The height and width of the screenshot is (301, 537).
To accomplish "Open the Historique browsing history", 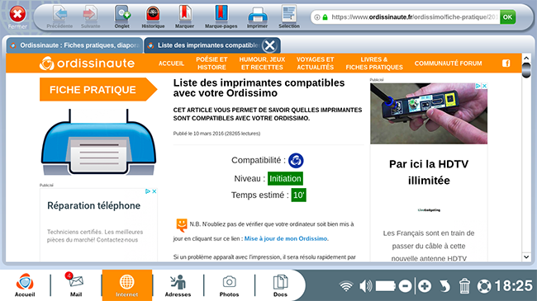I will tap(153, 17).
